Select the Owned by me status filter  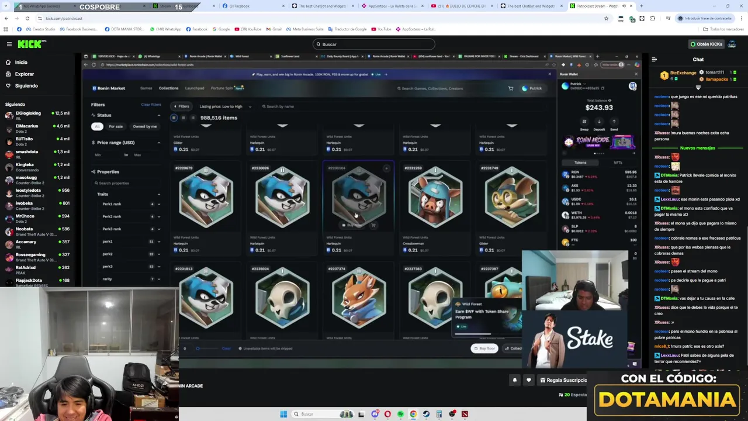point(144,126)
